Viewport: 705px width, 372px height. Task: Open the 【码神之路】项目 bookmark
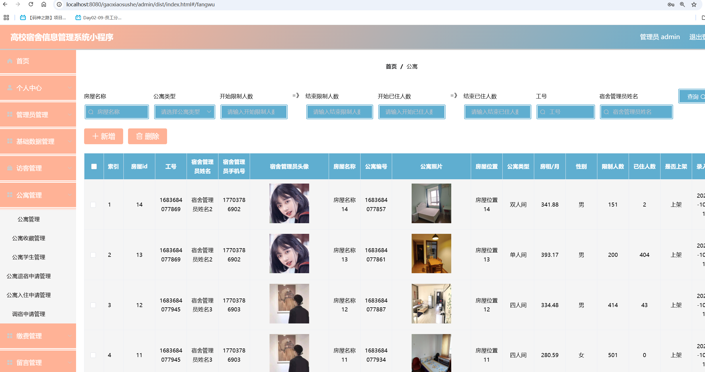click(43, 18)
